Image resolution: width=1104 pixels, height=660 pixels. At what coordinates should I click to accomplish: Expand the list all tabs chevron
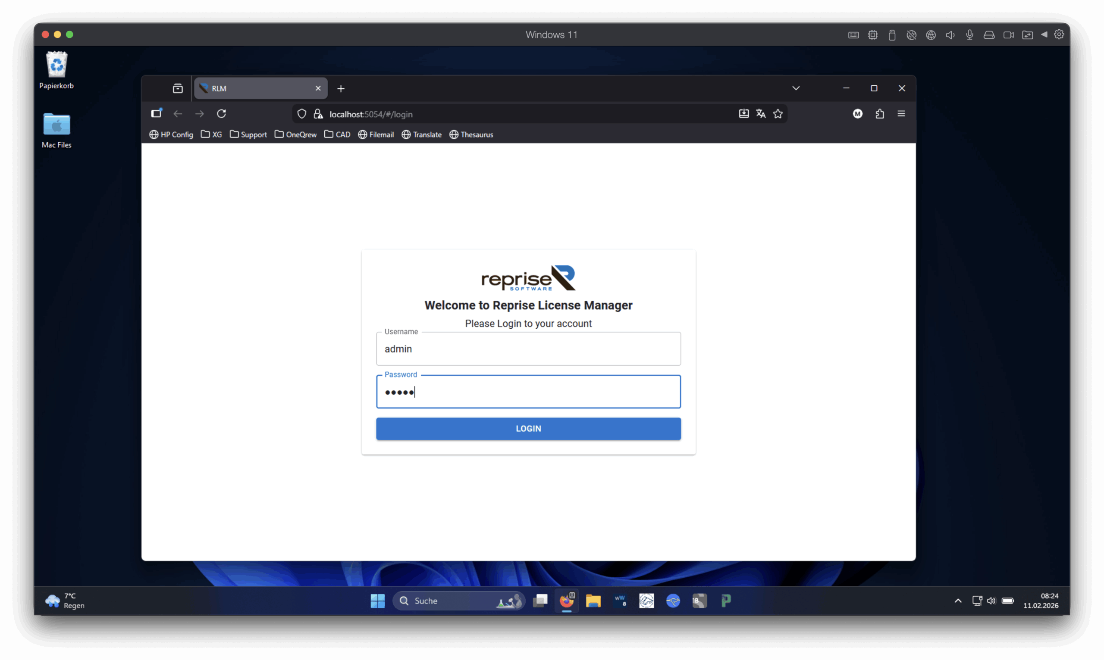point(796,88)
